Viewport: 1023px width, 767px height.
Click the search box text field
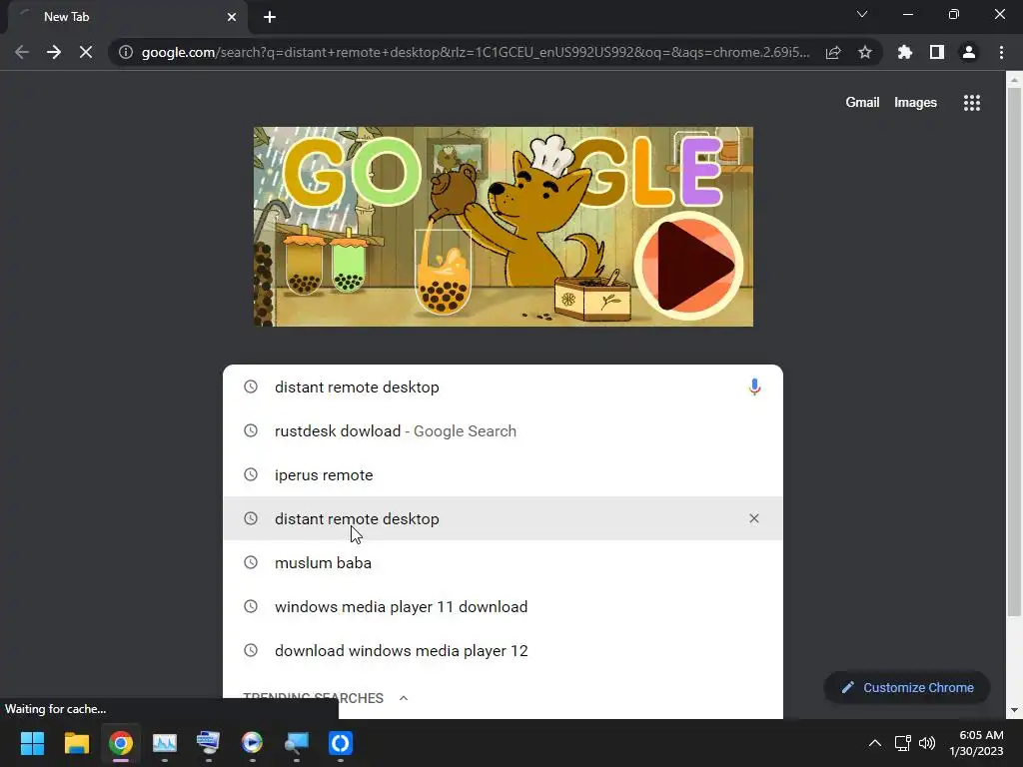click(503, 386)
